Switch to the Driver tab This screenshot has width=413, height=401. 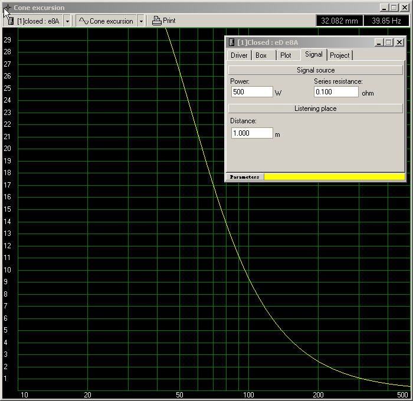(x=239, y=55)
